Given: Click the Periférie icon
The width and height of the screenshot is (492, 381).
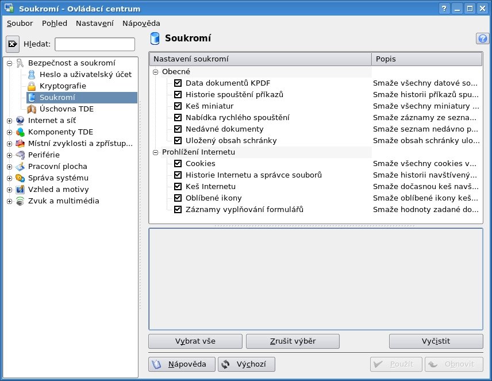Looking at the screenshot, I should [x=20, y=155].
